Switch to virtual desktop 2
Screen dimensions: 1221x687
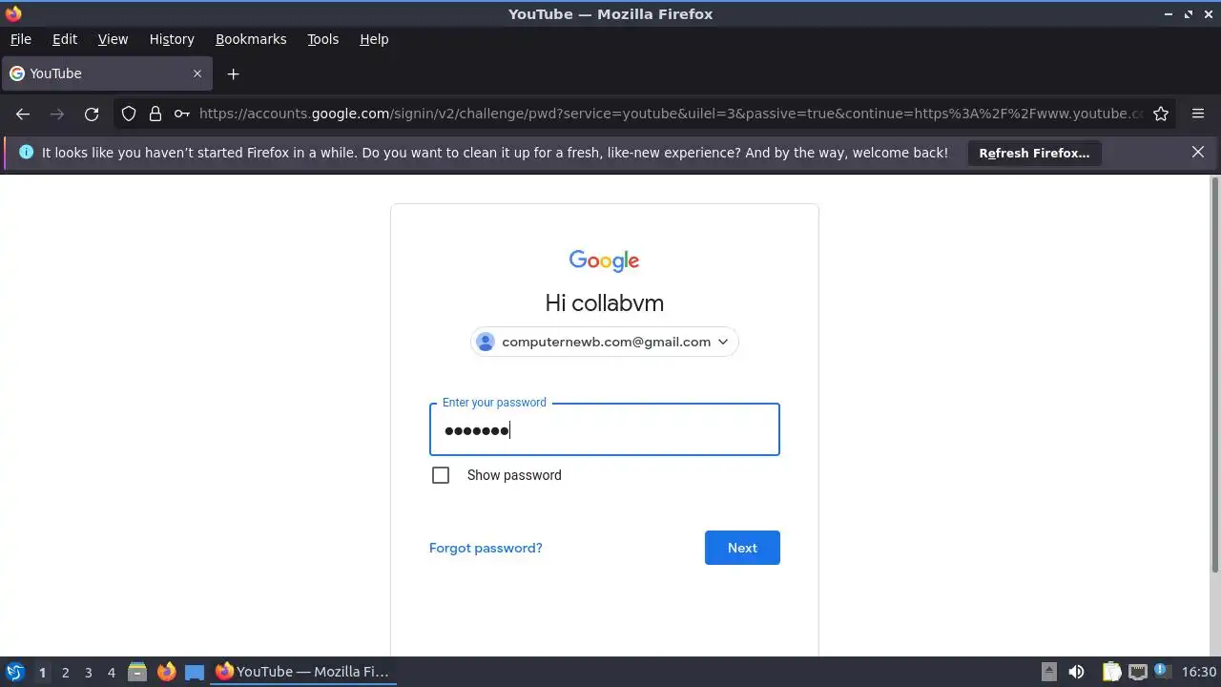pyautogui.click(x=65, y=672)
